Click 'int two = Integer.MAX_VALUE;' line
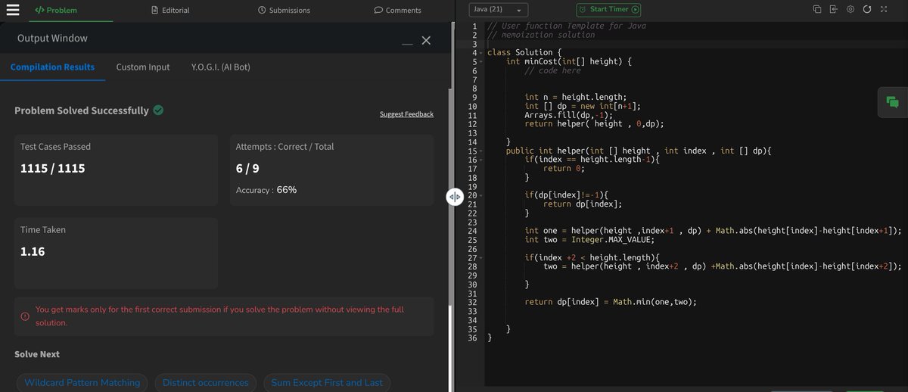 (x=589, y=241)
